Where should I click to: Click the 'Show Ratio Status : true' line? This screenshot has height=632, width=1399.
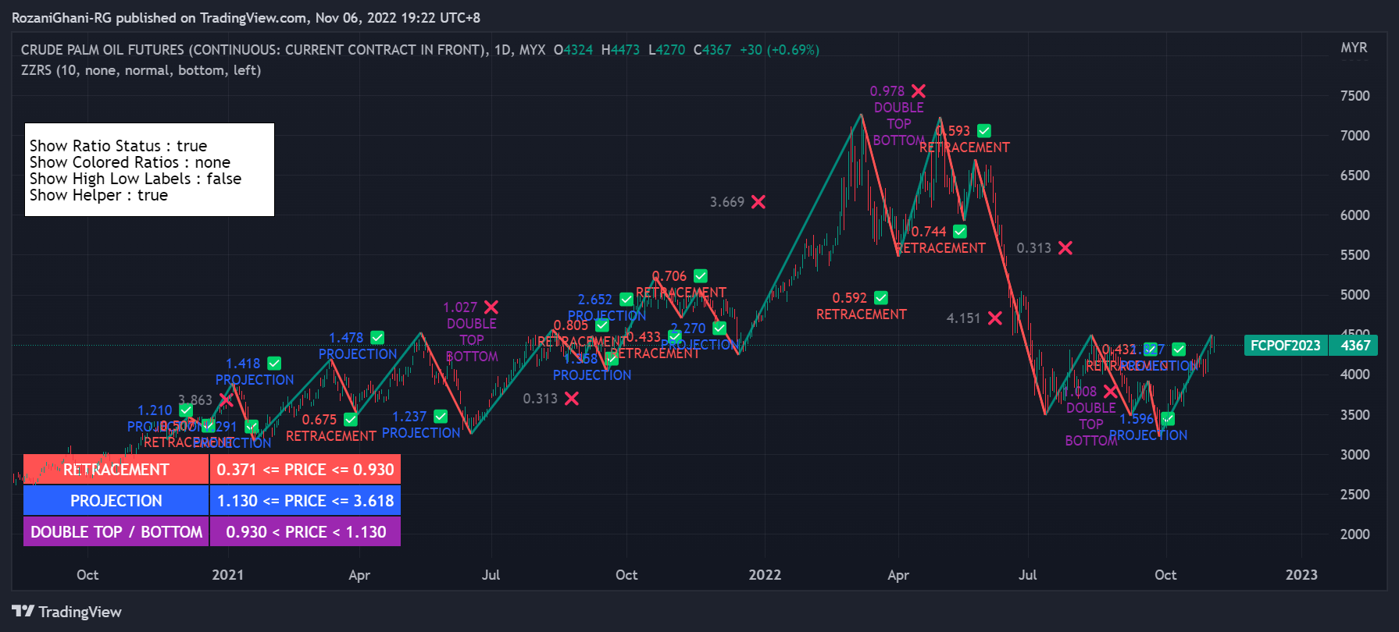pos(118,146)
